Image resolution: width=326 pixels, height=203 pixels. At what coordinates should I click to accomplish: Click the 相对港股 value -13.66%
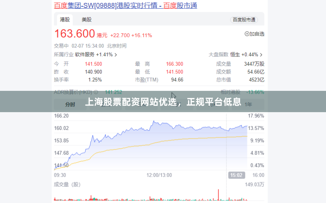tap(255, 92)
